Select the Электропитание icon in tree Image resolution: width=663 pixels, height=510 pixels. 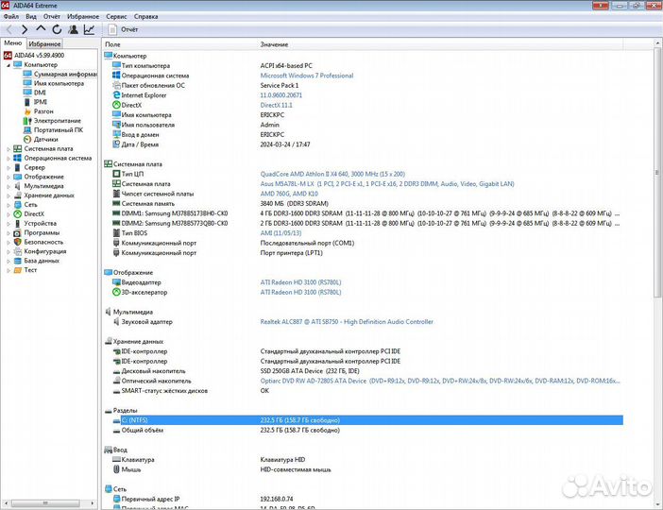(27, 121)
